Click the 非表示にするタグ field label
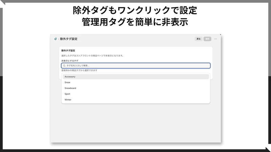The height and width of the screenshot is (152, 271). (x=70, y=61)
